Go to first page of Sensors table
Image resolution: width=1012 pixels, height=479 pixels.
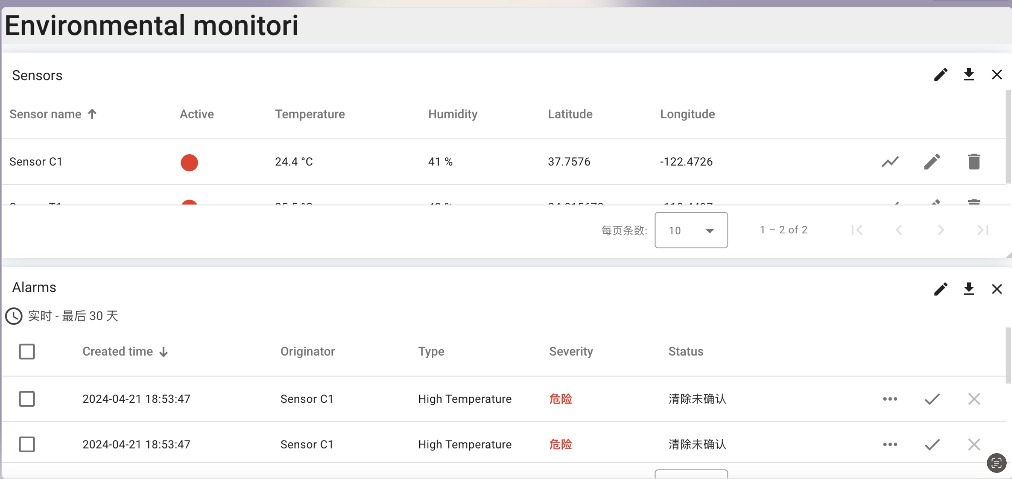pos(856,230)
